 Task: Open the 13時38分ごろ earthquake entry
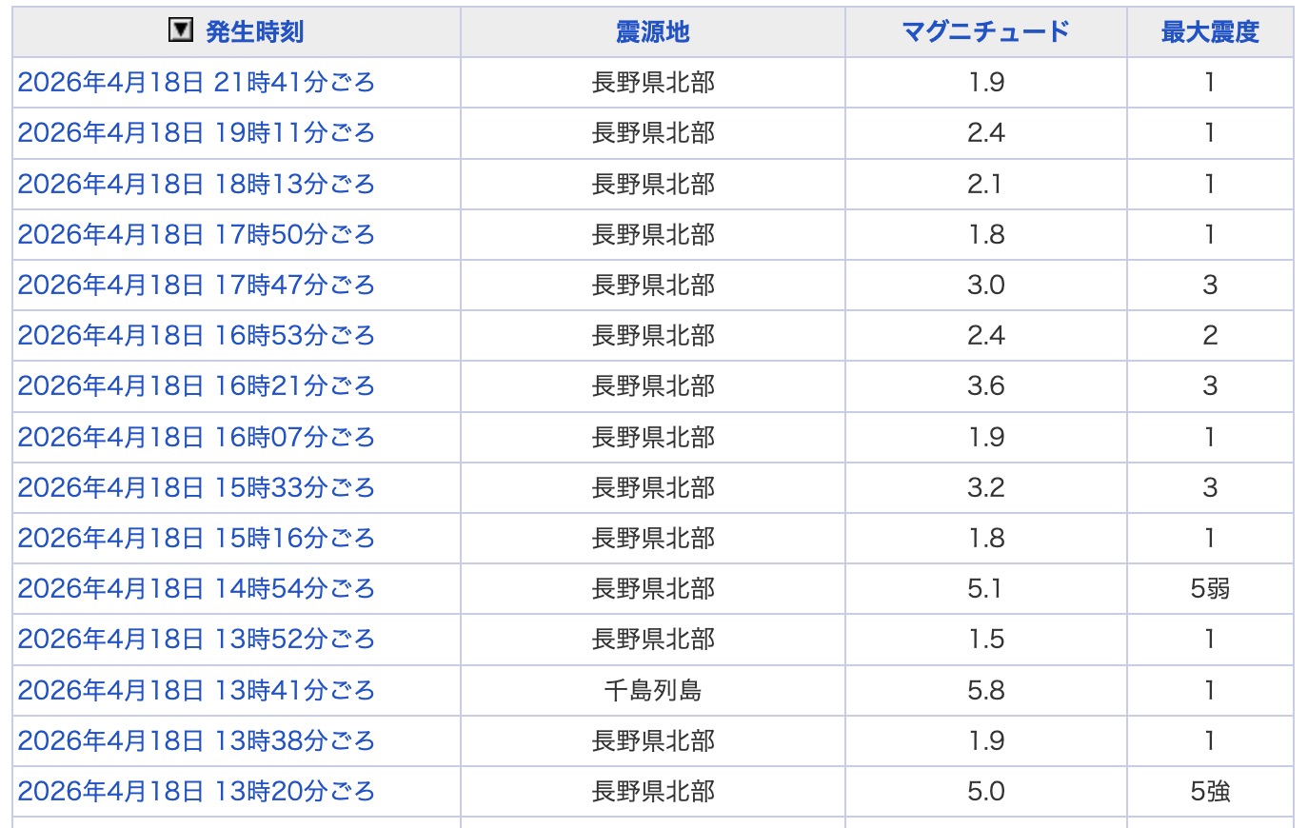(196, 740)
